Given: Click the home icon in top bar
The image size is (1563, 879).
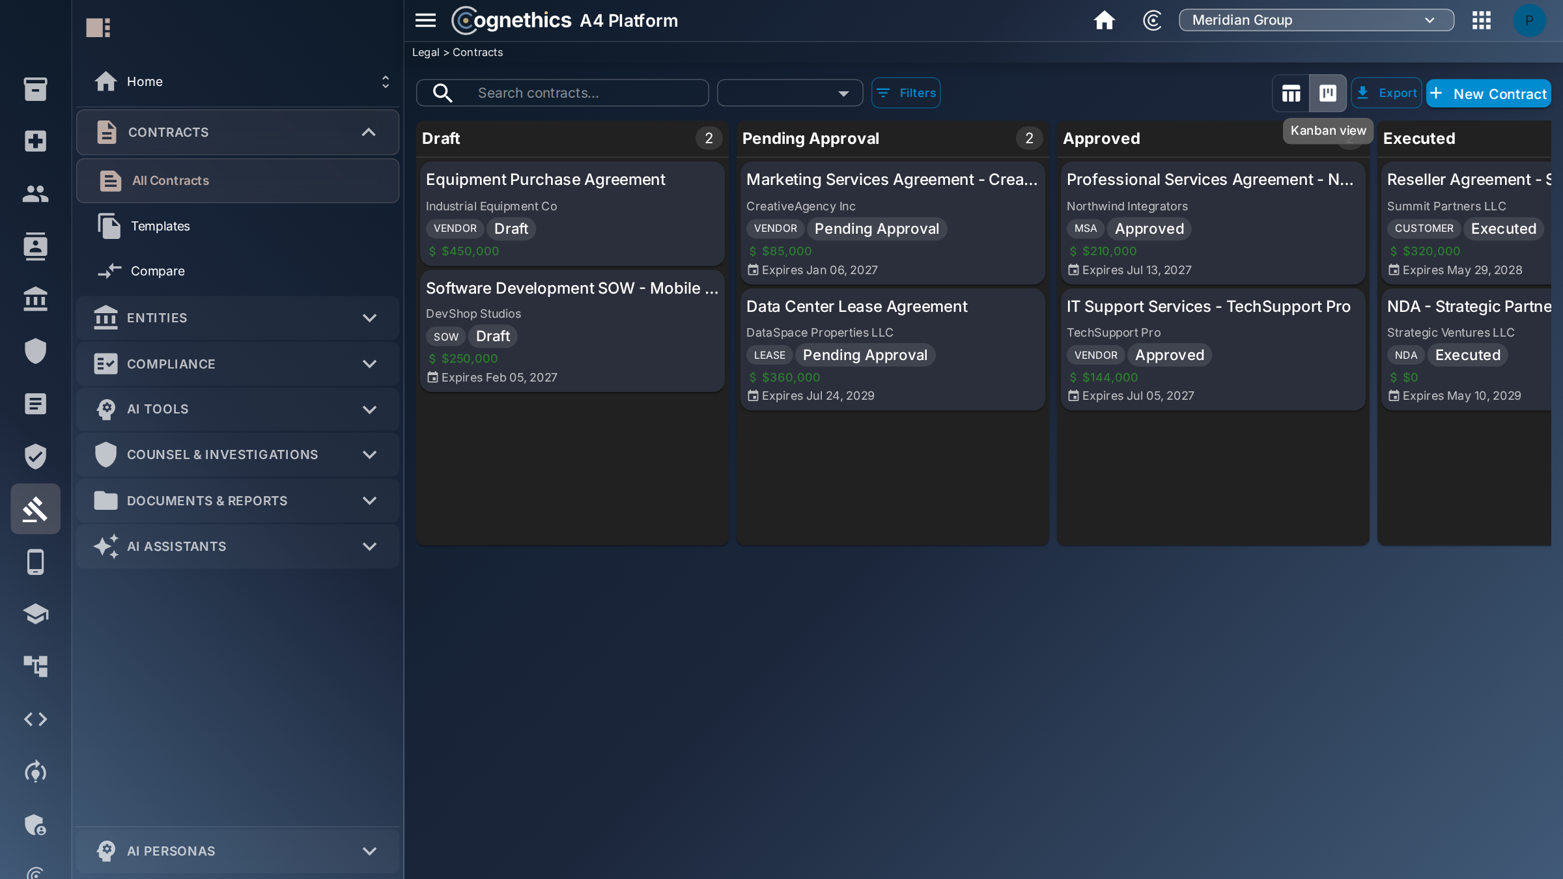Looking at the screenshot, I should [x=1104, y=20].
